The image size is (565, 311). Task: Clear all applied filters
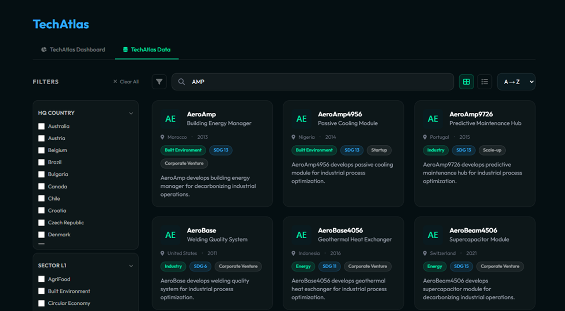(126, 82)
